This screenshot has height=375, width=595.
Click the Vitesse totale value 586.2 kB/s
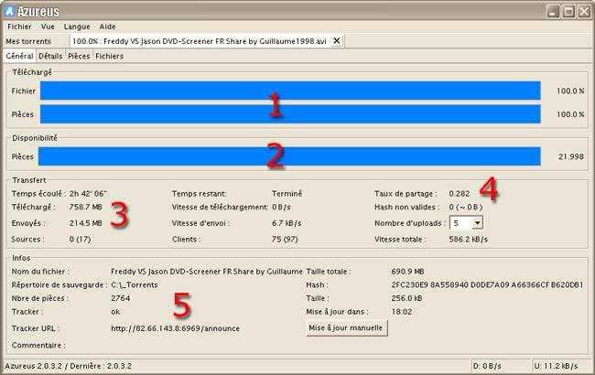pos(469,240)
